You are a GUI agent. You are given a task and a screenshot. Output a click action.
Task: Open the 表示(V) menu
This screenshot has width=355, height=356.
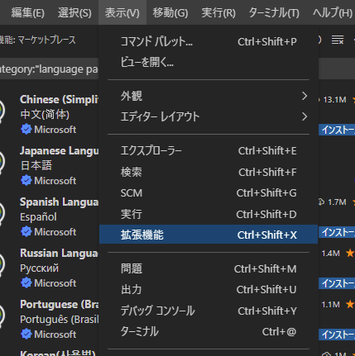click(122, 12)
